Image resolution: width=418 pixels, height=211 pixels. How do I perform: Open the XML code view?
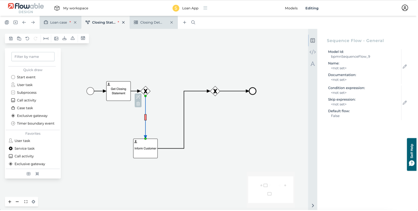coord(313,52)
